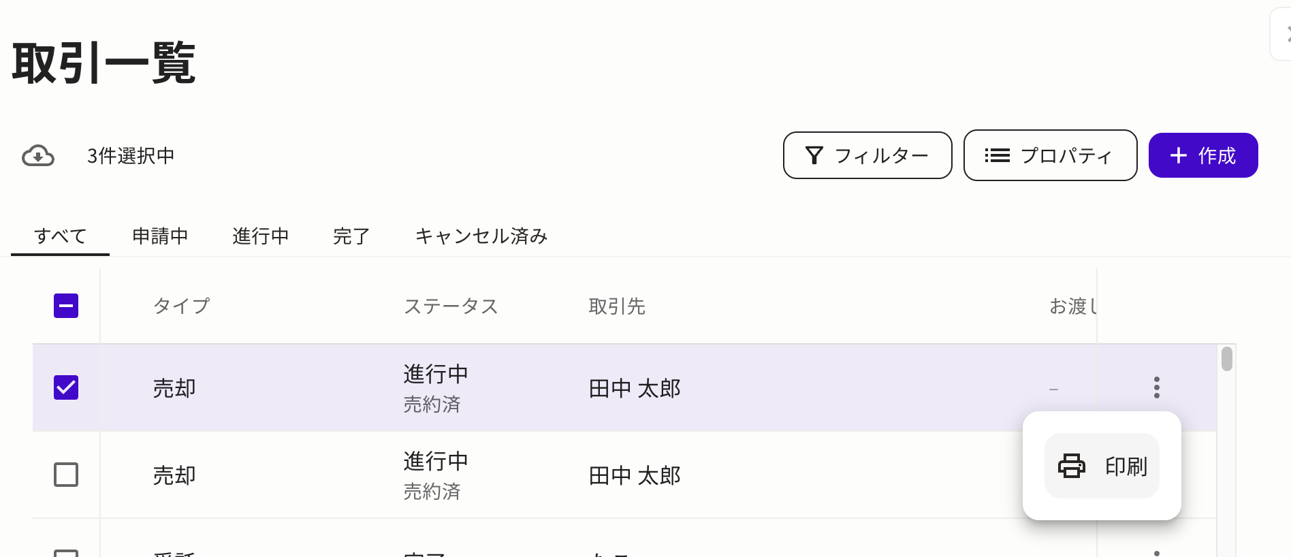This screenshot has height=557, width=1291.
Task: Open the three-dot menu on the selected row
Action: (1156, 387)
